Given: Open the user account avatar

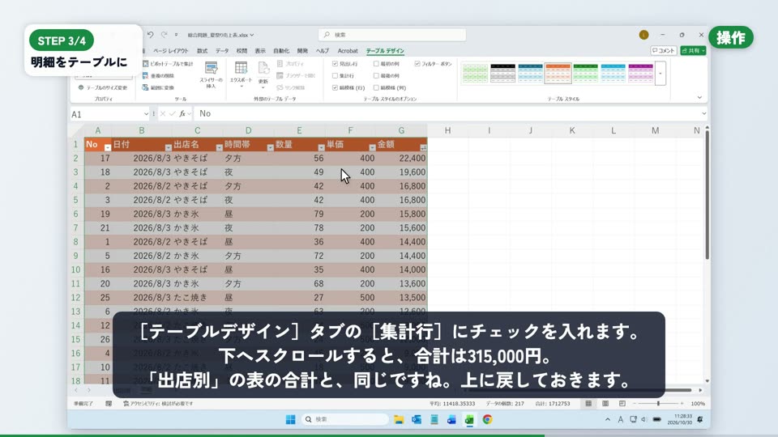Looking at the screenshot, I should tap(643, 35).
